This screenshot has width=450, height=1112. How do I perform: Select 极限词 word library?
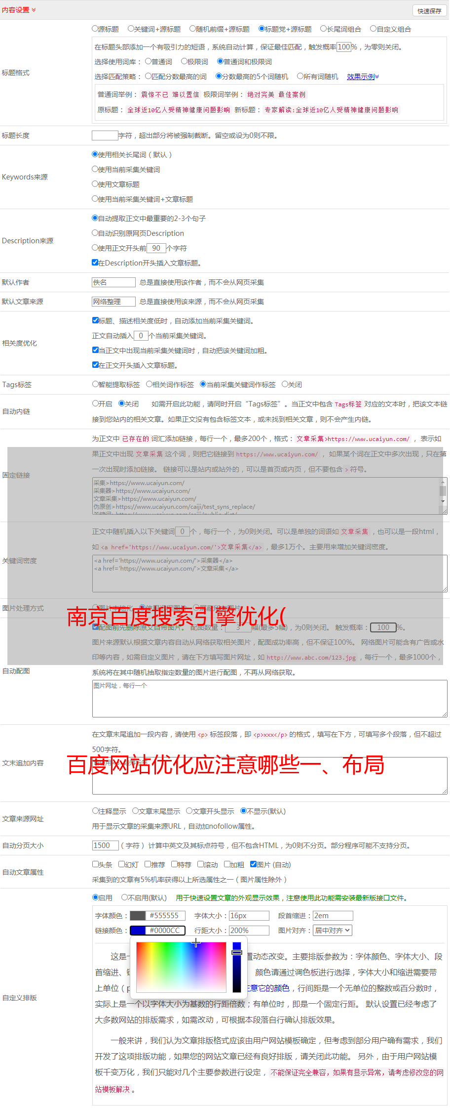(184, 61)
